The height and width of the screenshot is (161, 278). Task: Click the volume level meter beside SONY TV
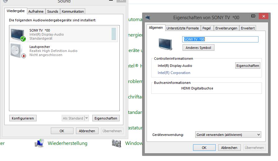tap(114, 34)
